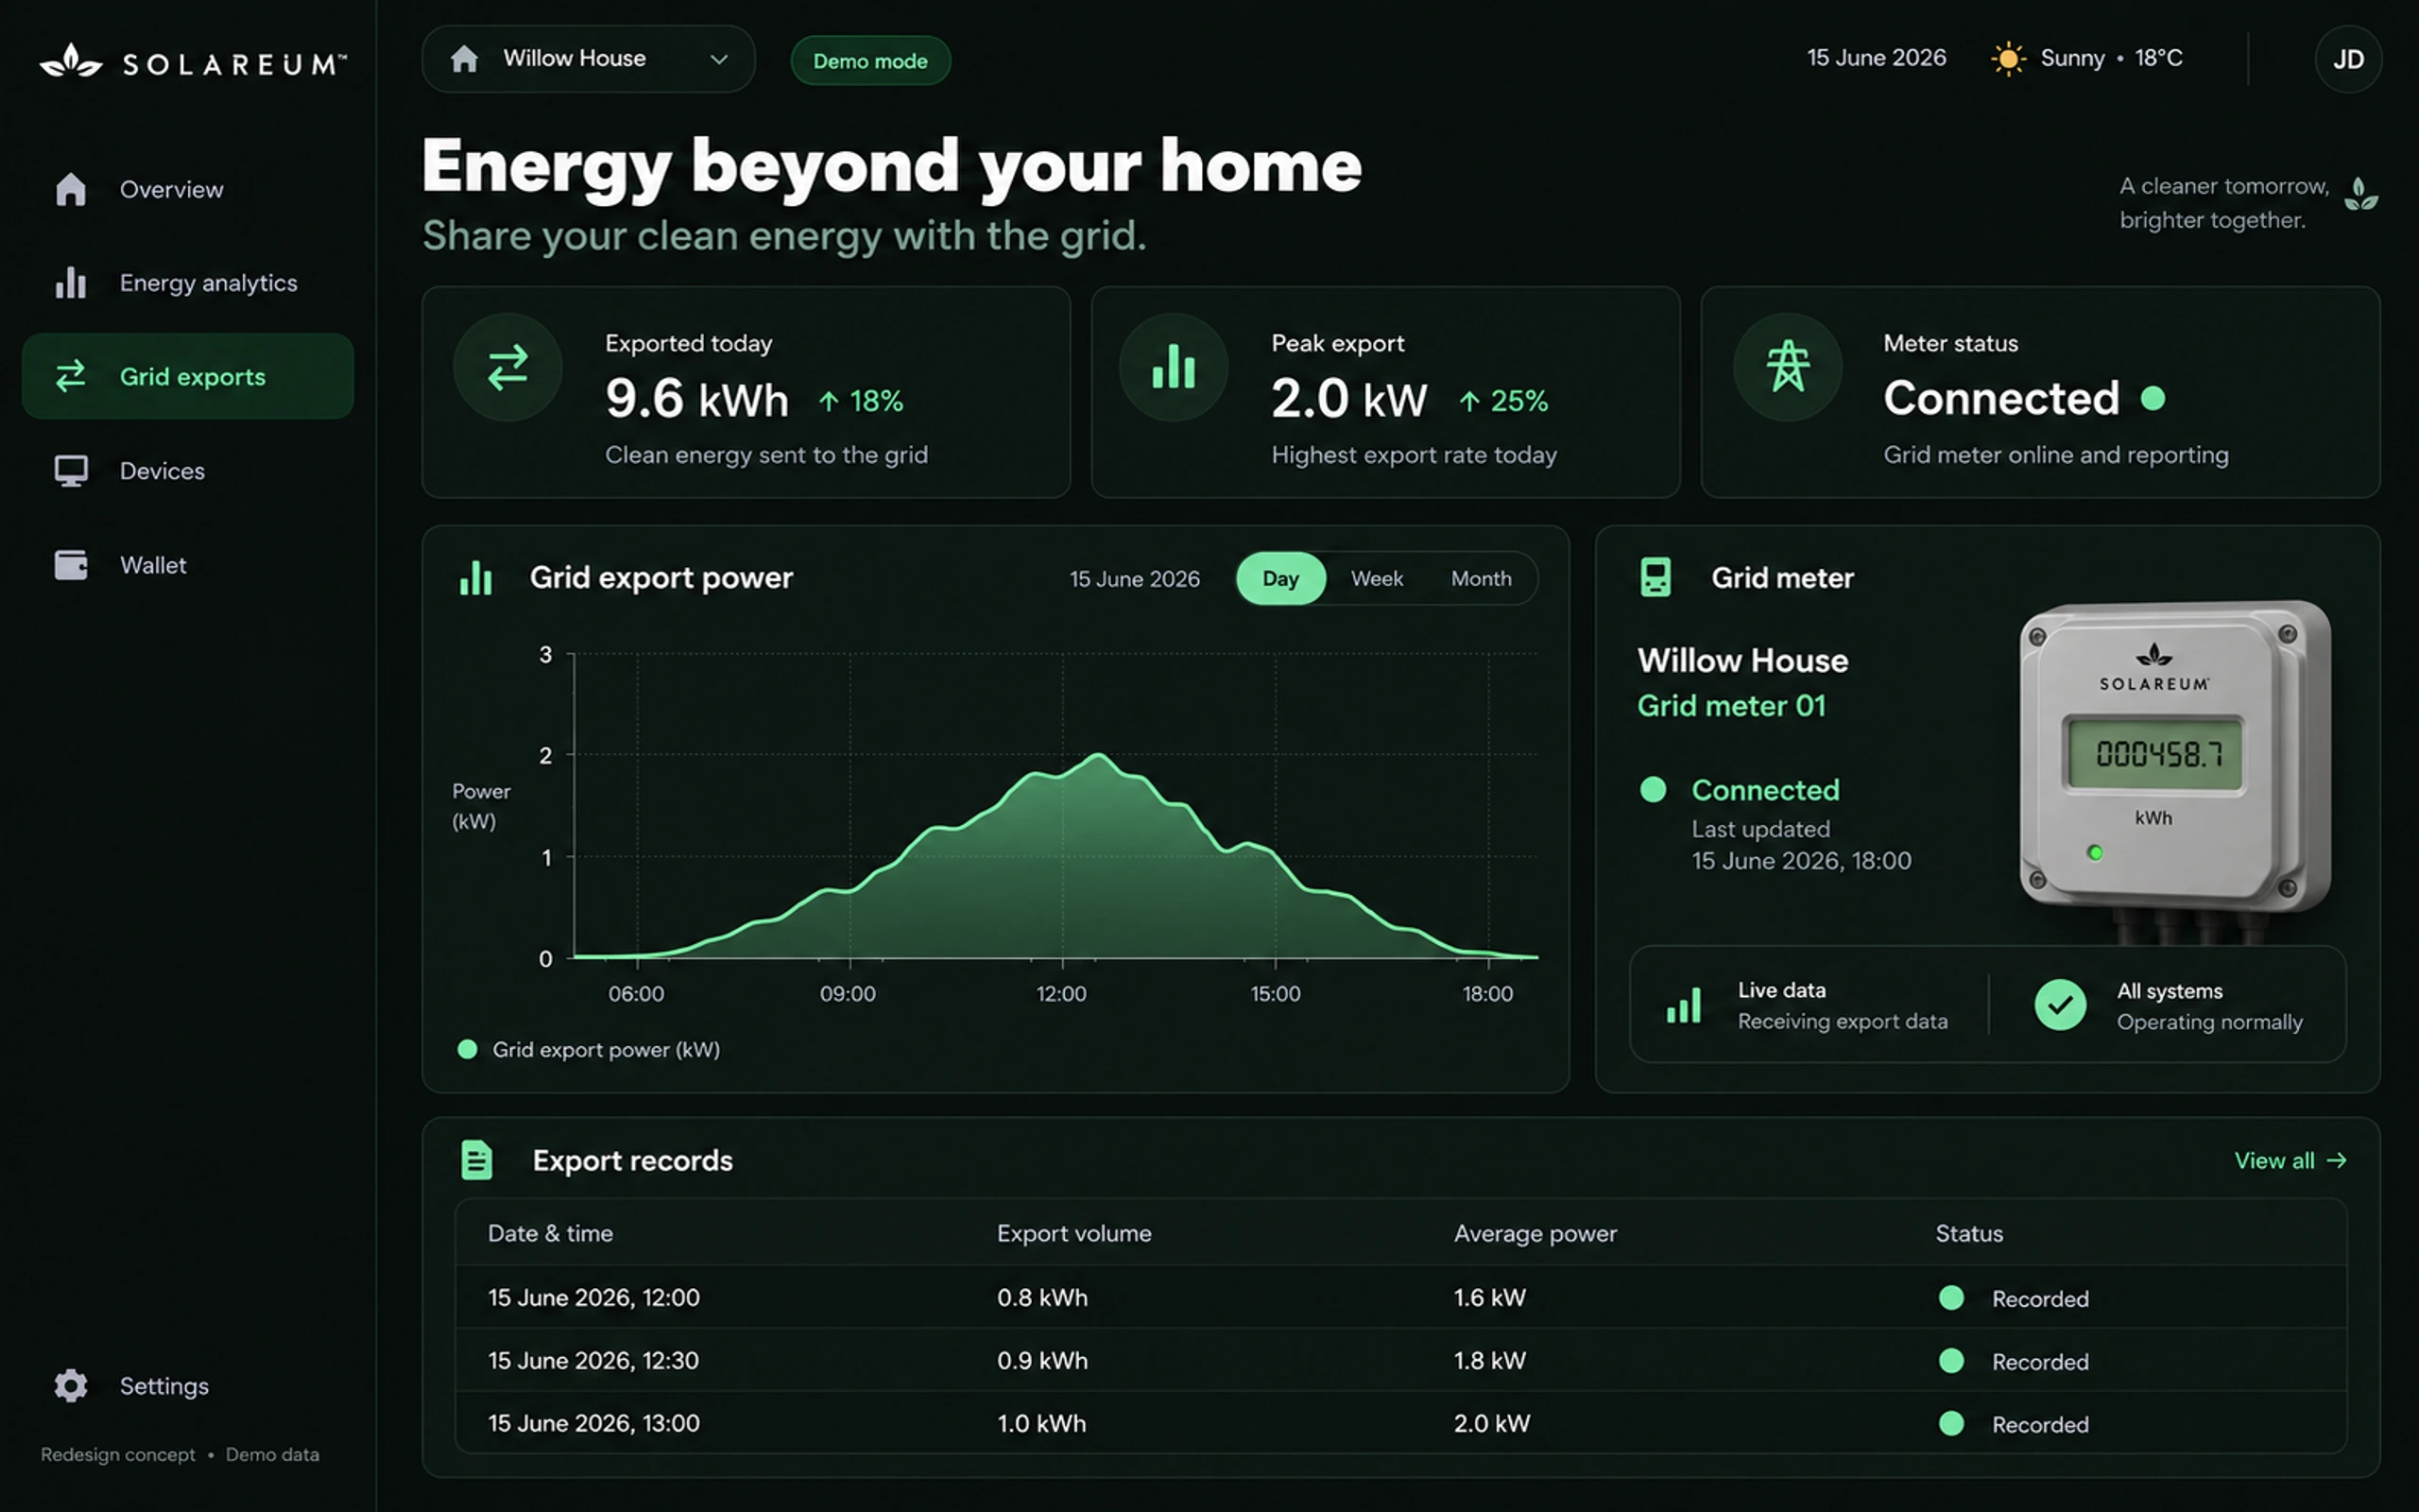Open Wallet from the sidebar
This screenshot has width=2419, height=1512.
click(x=188, y=565)
